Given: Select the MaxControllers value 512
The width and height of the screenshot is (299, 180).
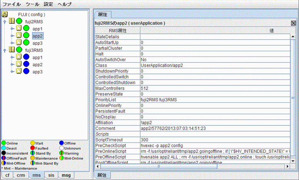Looking at the screenshot, I should (145, 88).
